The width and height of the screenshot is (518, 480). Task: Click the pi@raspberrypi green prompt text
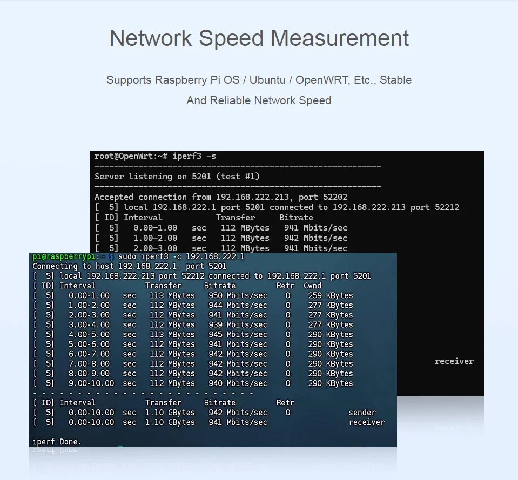(x=64, y=257)
